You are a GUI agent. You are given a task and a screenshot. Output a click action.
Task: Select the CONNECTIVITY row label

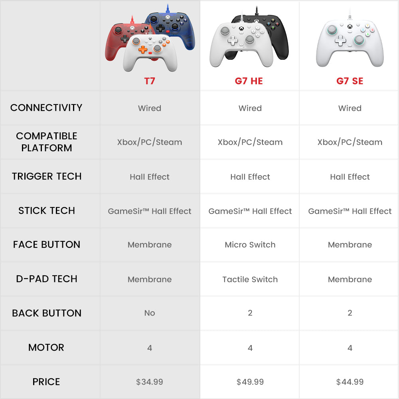[46, 108]
